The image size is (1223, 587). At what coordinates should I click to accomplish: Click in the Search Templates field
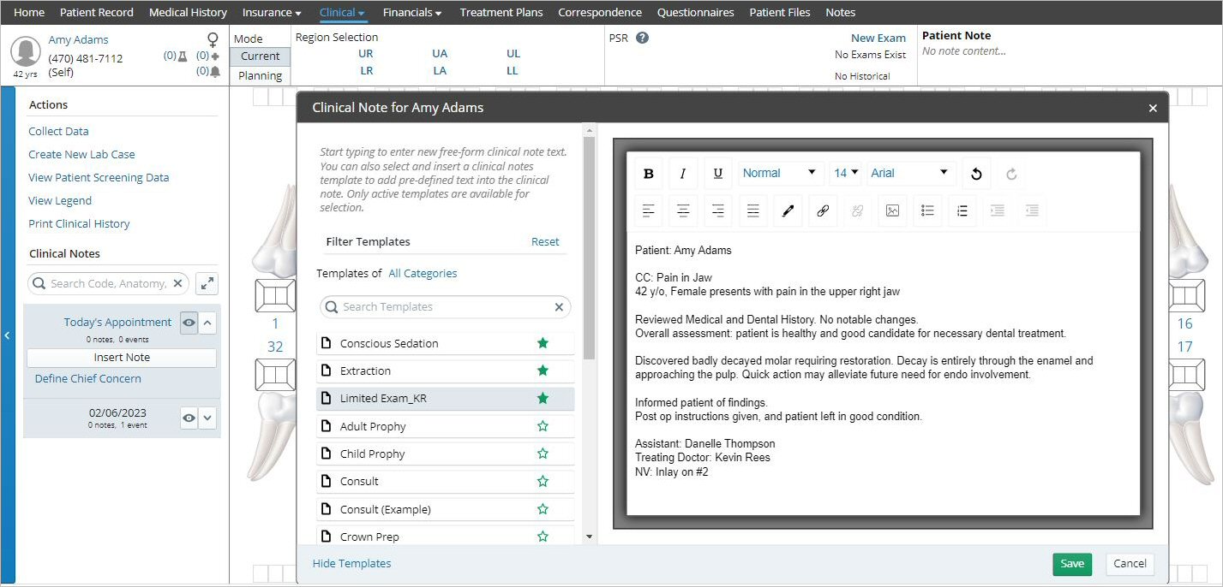point(446,307)
